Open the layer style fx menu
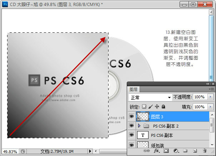The width and height of the screenshot is (216, 156). [156, 151]
